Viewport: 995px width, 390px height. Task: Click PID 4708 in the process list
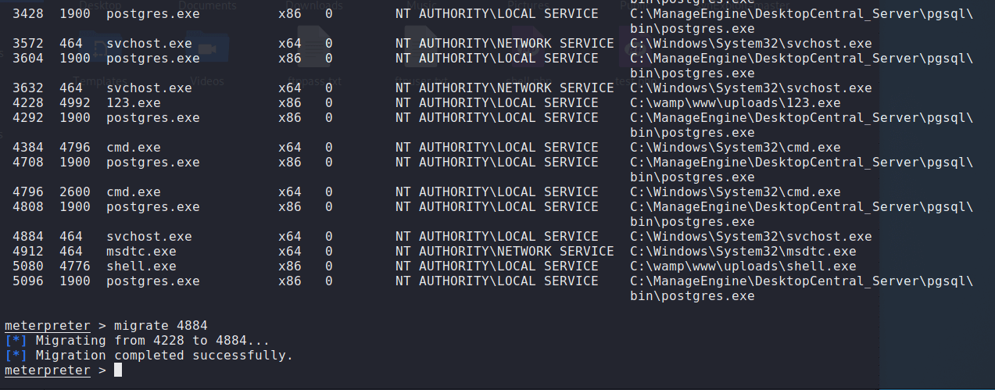(28, 163)
